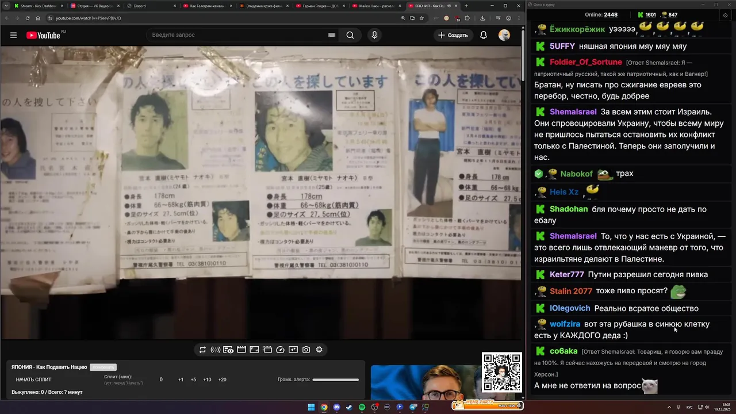The height and width of the screenshot is (414, 736).
Task: Add +20 minutes to split
Action: pos(223,379)
